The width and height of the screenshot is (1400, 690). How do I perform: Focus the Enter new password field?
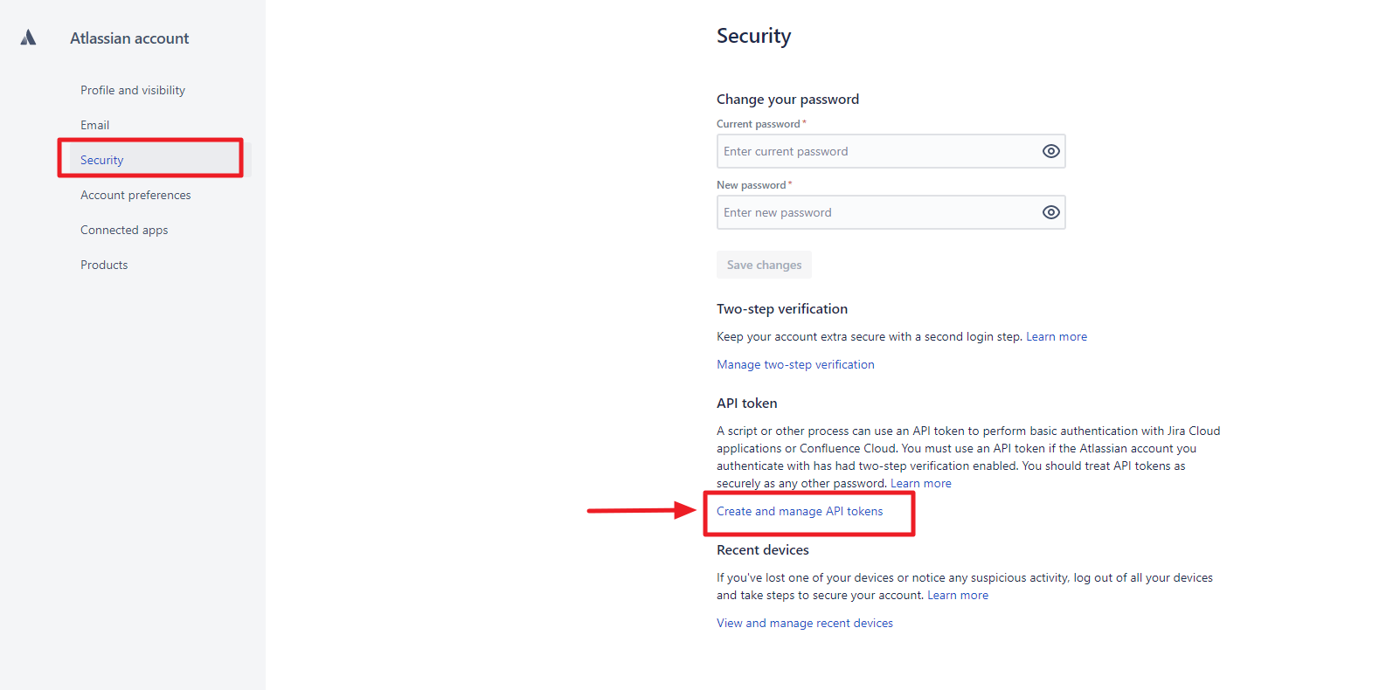point(874,212)
